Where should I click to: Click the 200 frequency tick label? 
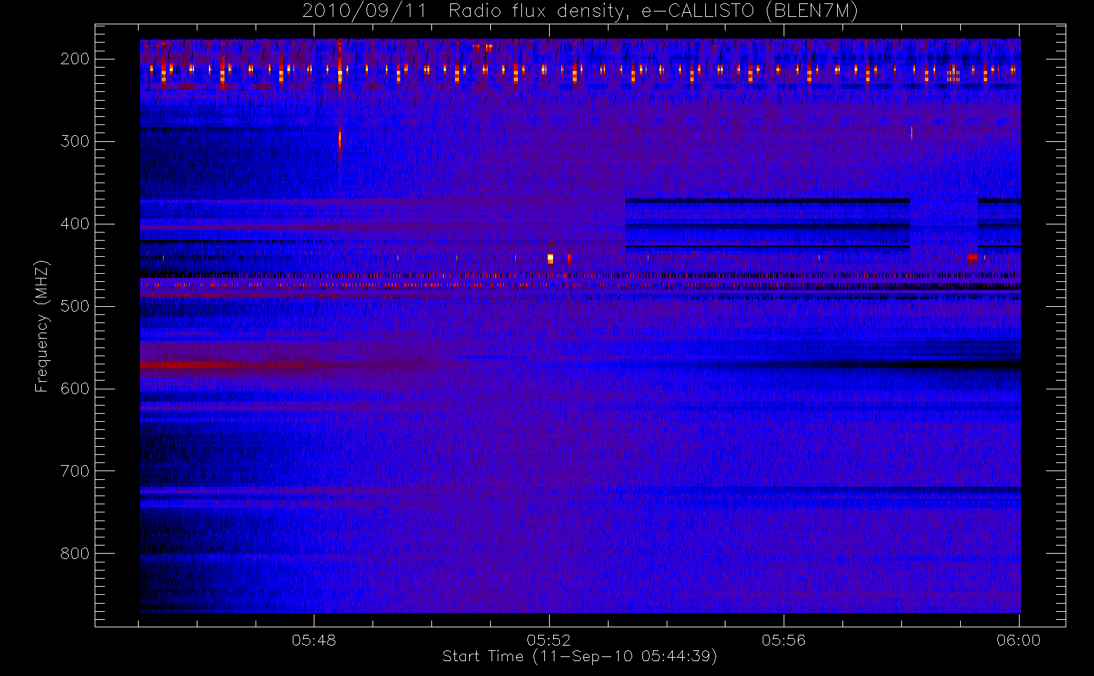pyautogui.click(x=75, y=59)
